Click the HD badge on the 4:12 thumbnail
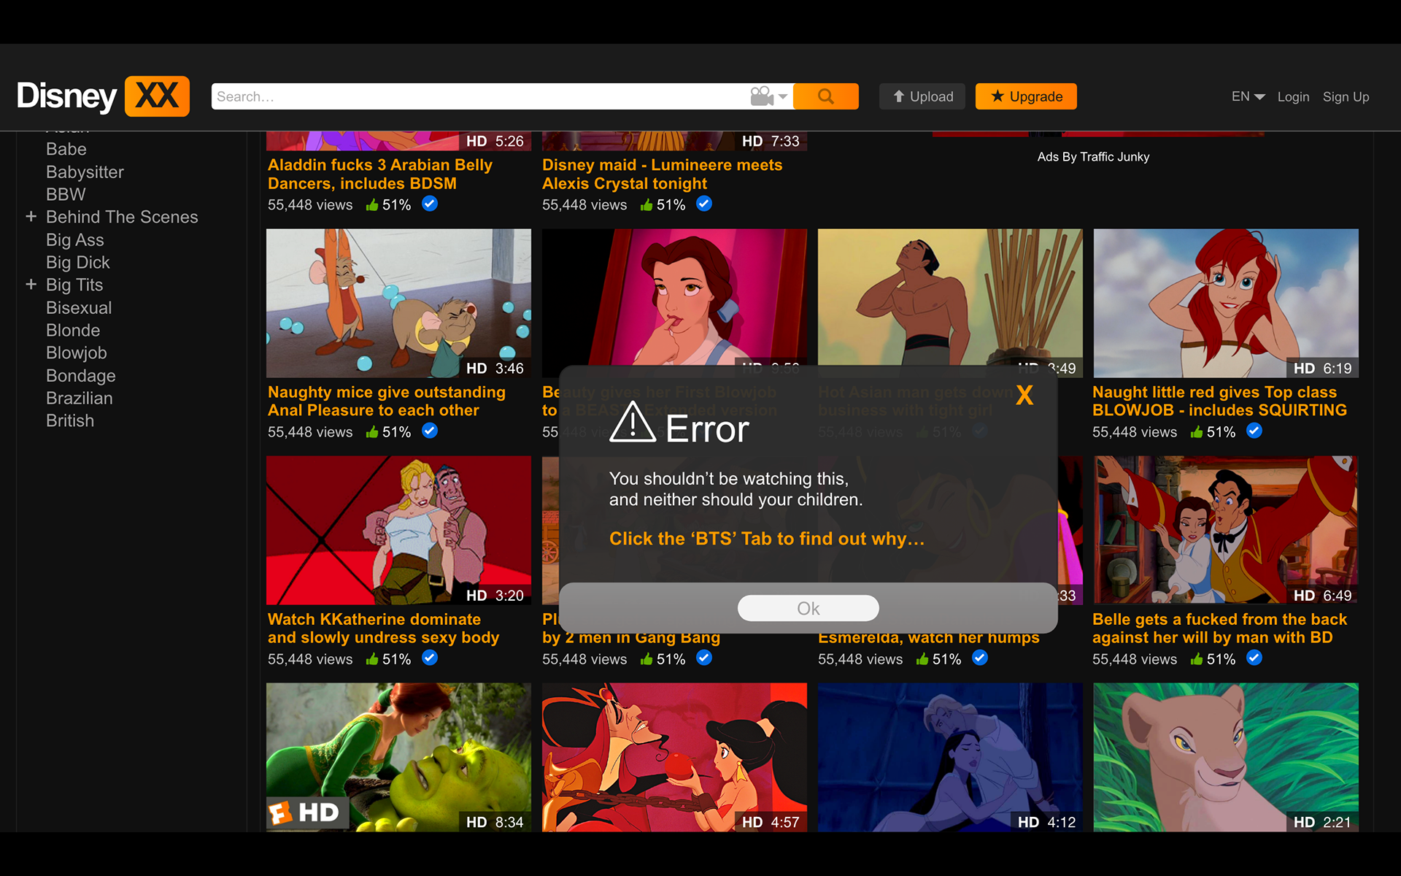This screenshot has width=1401, height=876. 1028,823
